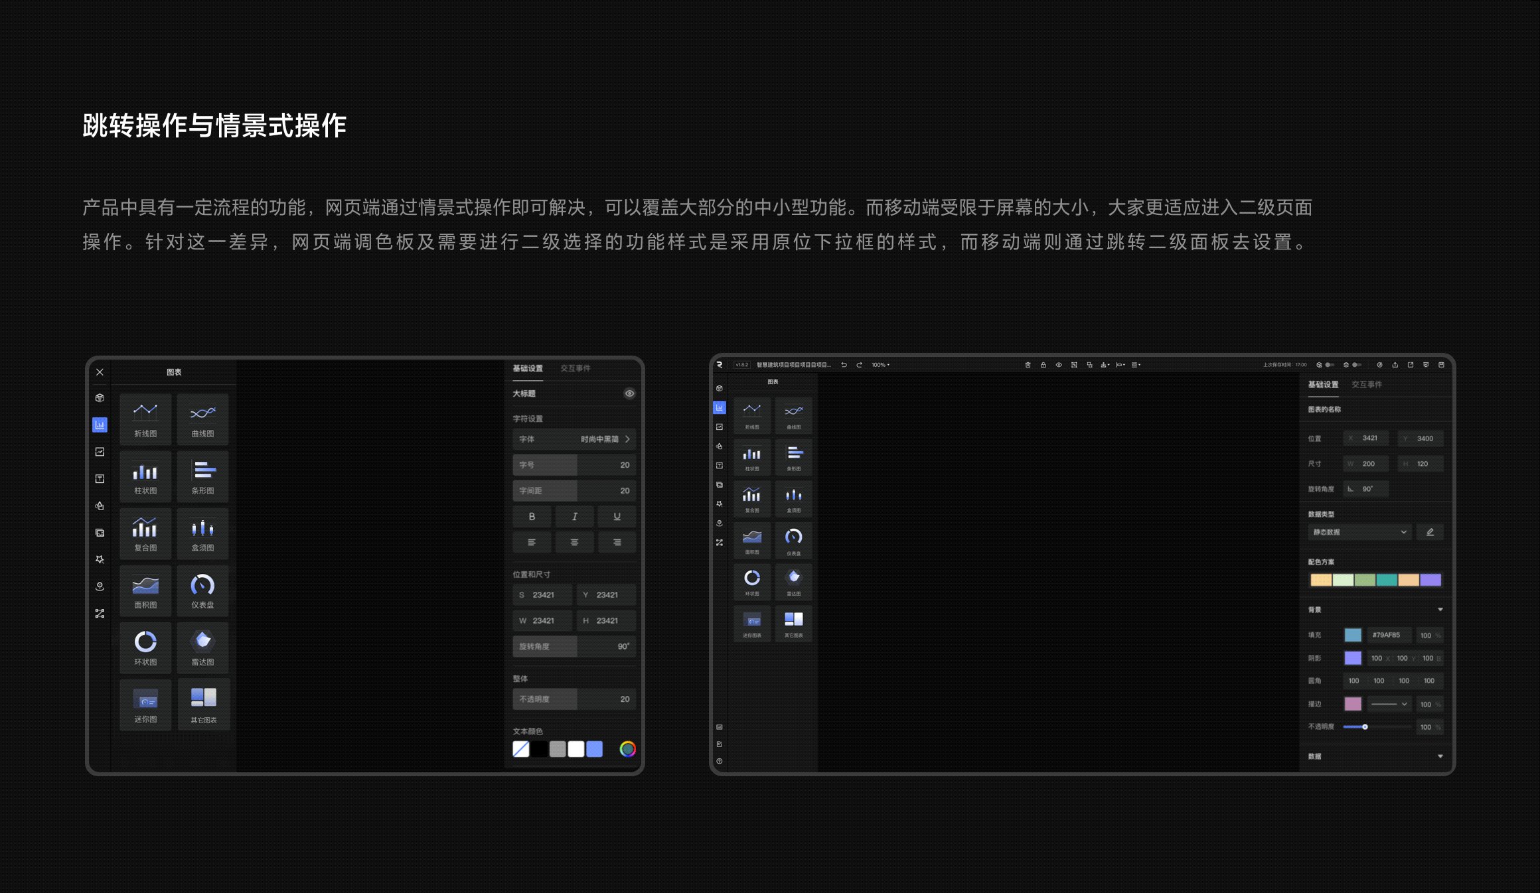Viewport: 1540px width, 893px height.
Task: Click 填充 blue fill color swatch
Action: [1353, 636]
